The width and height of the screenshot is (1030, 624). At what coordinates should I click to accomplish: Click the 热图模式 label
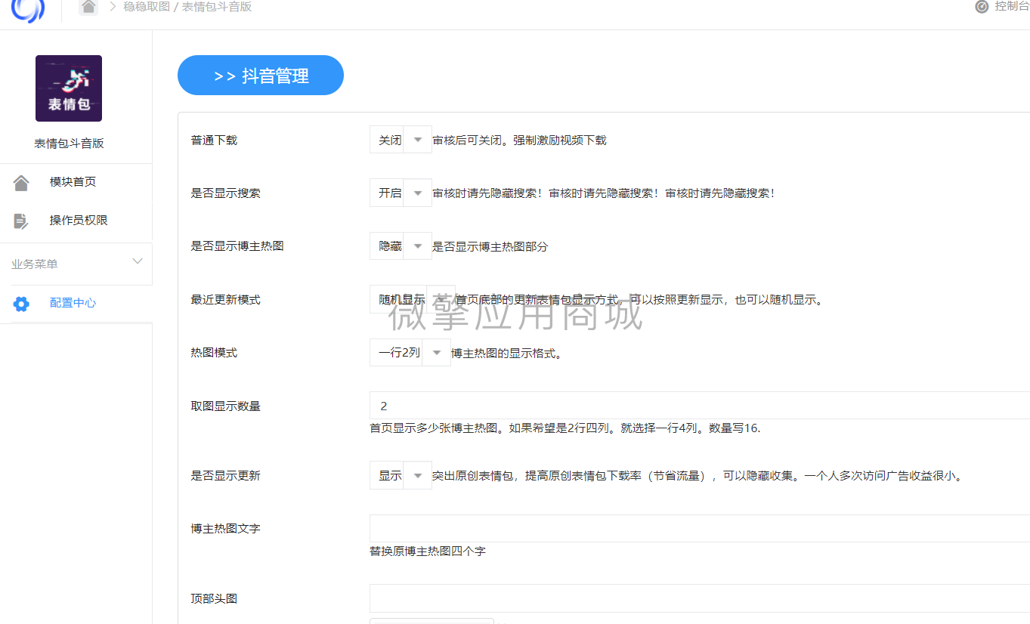(x=214, y=353)
